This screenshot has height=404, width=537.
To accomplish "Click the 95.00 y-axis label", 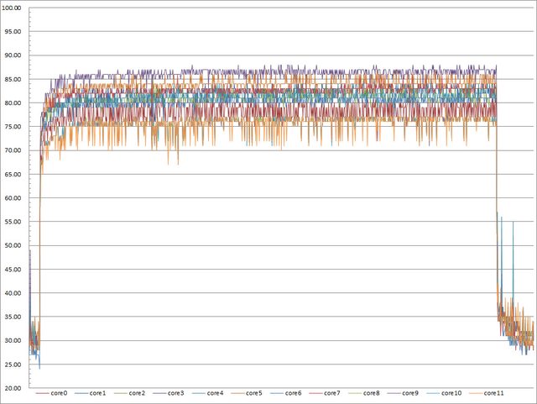I will 14,32.
